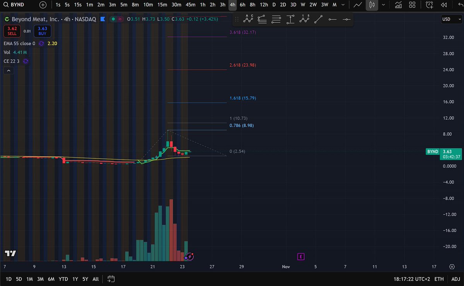Open the USD currency dropdown

point(451,19)
